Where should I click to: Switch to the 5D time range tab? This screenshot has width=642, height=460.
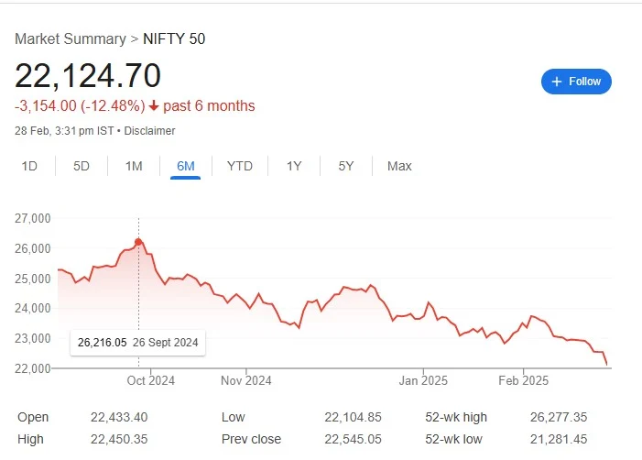[x=82, y=166]
